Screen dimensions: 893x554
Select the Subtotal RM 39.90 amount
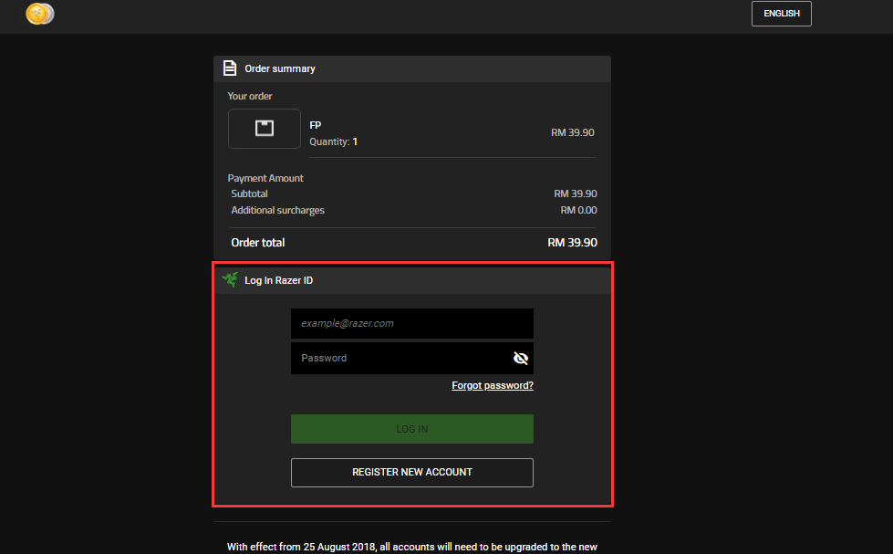click(576, 193)
